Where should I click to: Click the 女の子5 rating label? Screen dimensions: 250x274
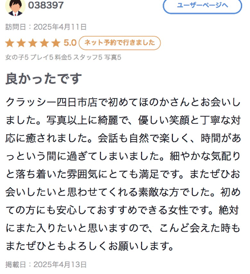[x=17, y=57]
